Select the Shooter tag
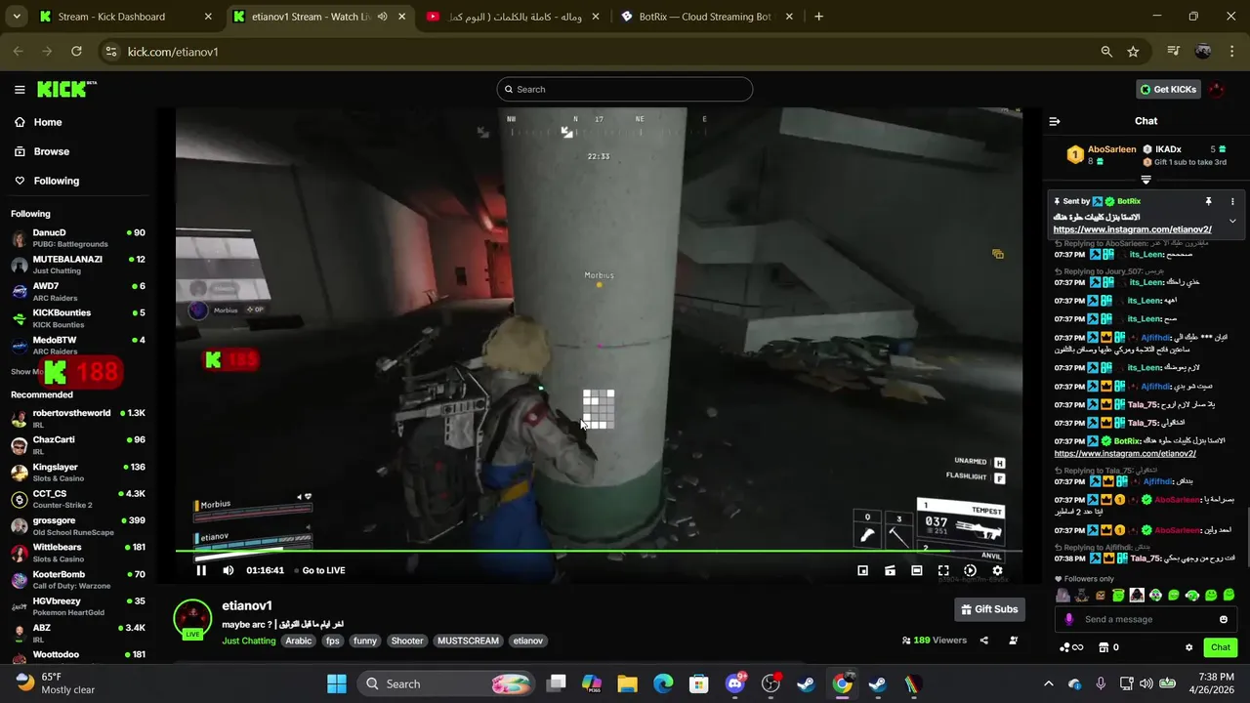1250x703 pixels. pos(407,641)
